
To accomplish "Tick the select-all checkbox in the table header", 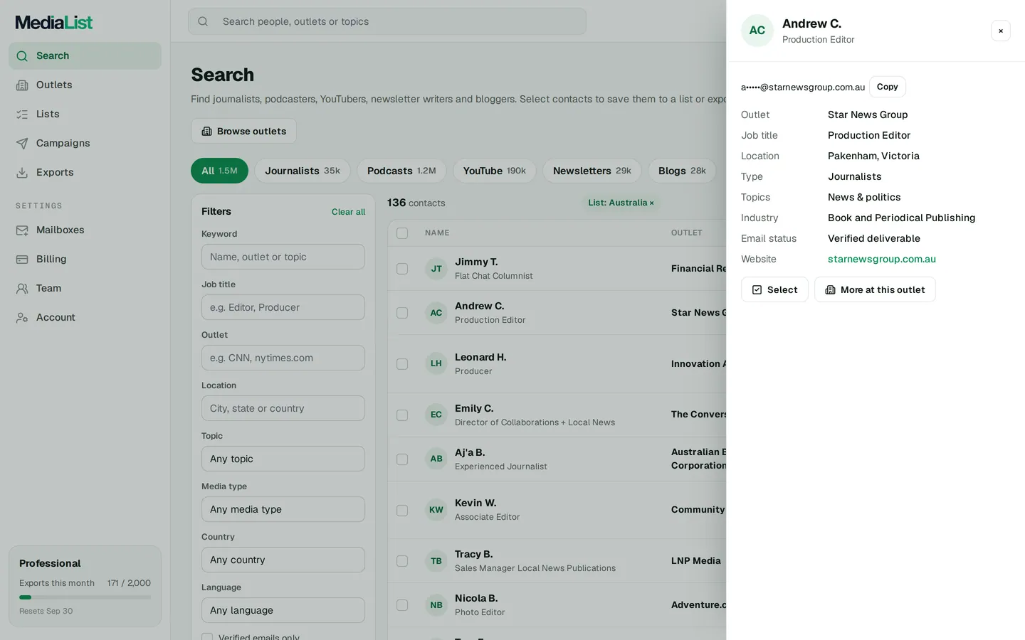I will pyautogui.click(x=402, y=233).
